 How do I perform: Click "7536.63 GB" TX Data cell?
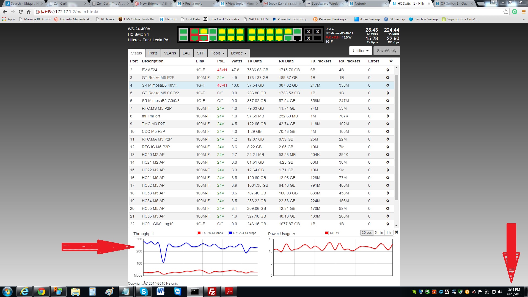[x=258, y=70]
